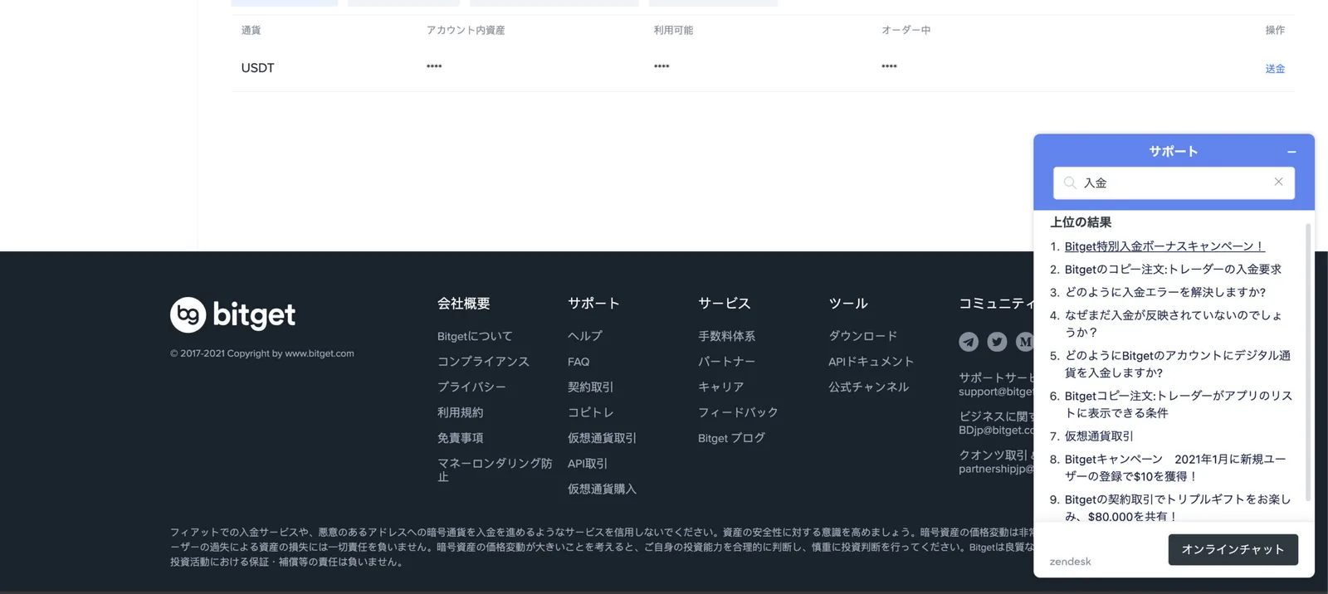Open マネーロンダリング防止 footer link
This screenshot has height=594, width=1328.
(495, 470)
